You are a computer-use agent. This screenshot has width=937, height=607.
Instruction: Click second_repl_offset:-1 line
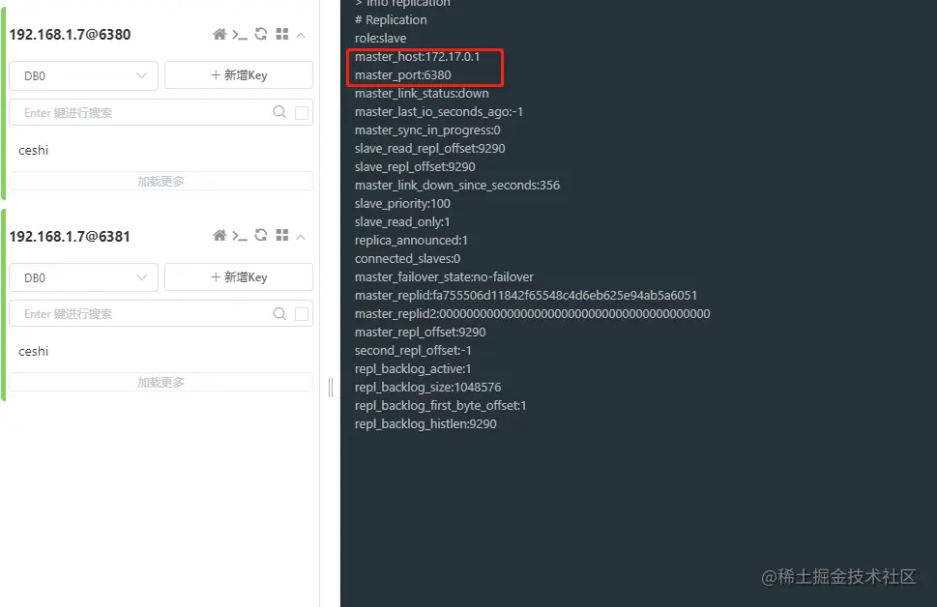click(x=413, y=351)
